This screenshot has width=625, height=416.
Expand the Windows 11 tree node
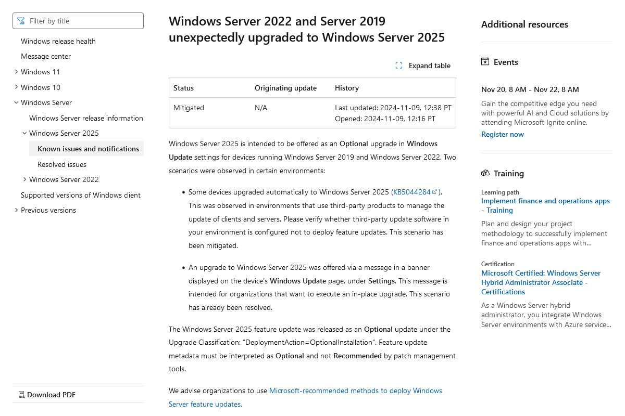(16, 72)
